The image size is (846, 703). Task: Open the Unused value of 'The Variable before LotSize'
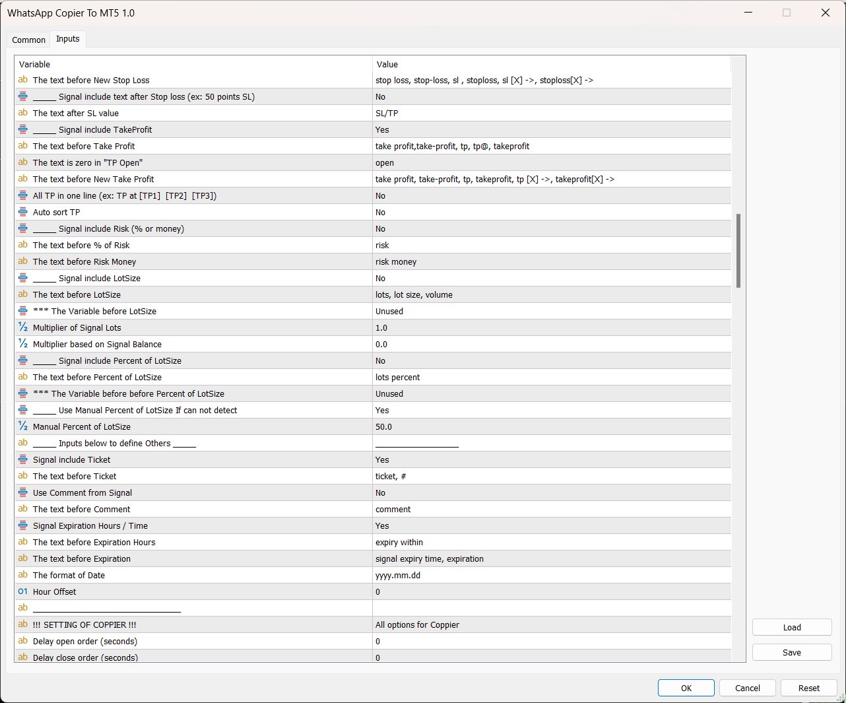coord(552,311)
